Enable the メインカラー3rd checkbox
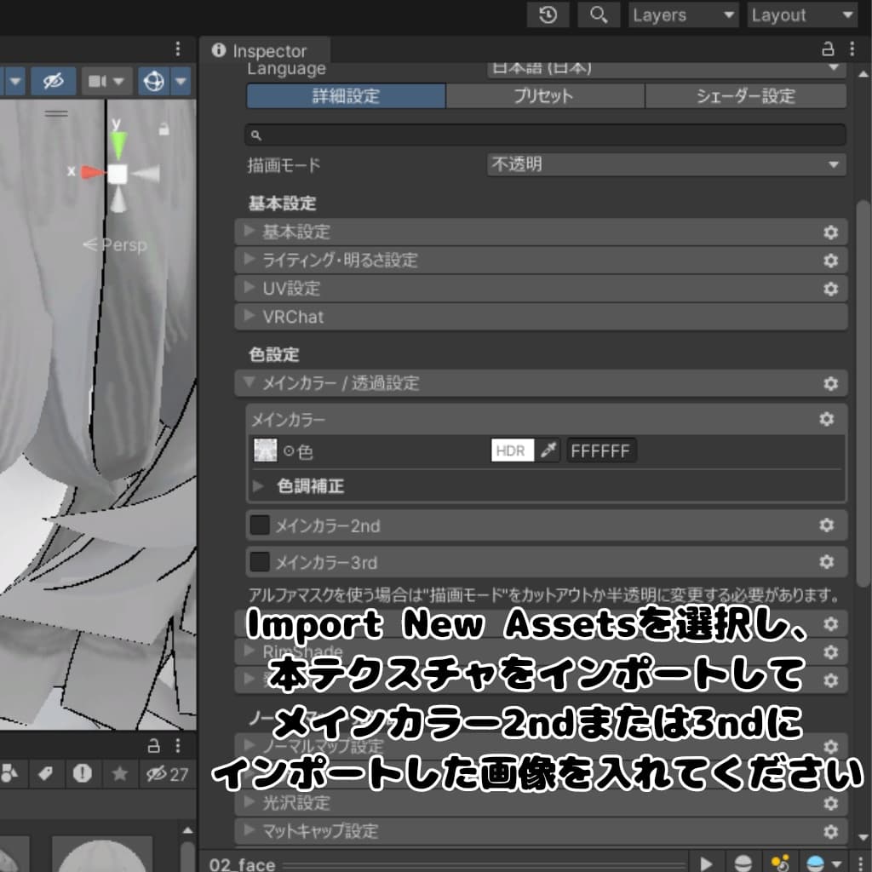 click(x=260, y=562)
